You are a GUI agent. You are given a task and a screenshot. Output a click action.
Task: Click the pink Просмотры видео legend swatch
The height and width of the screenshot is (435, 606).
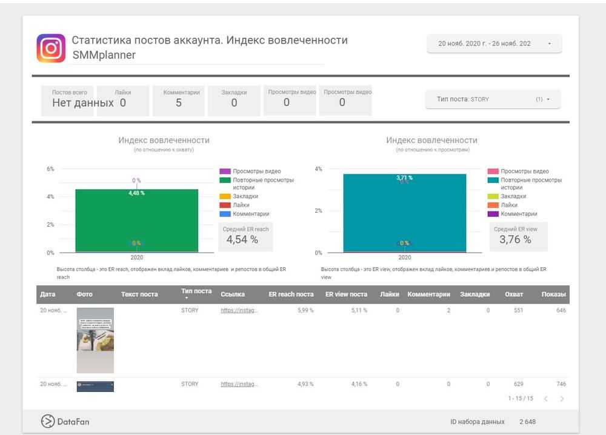pyautogui.click(x=493, y=171)
